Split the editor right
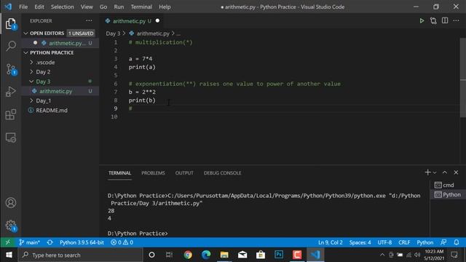The image size is (466, 262). [445, 20]
